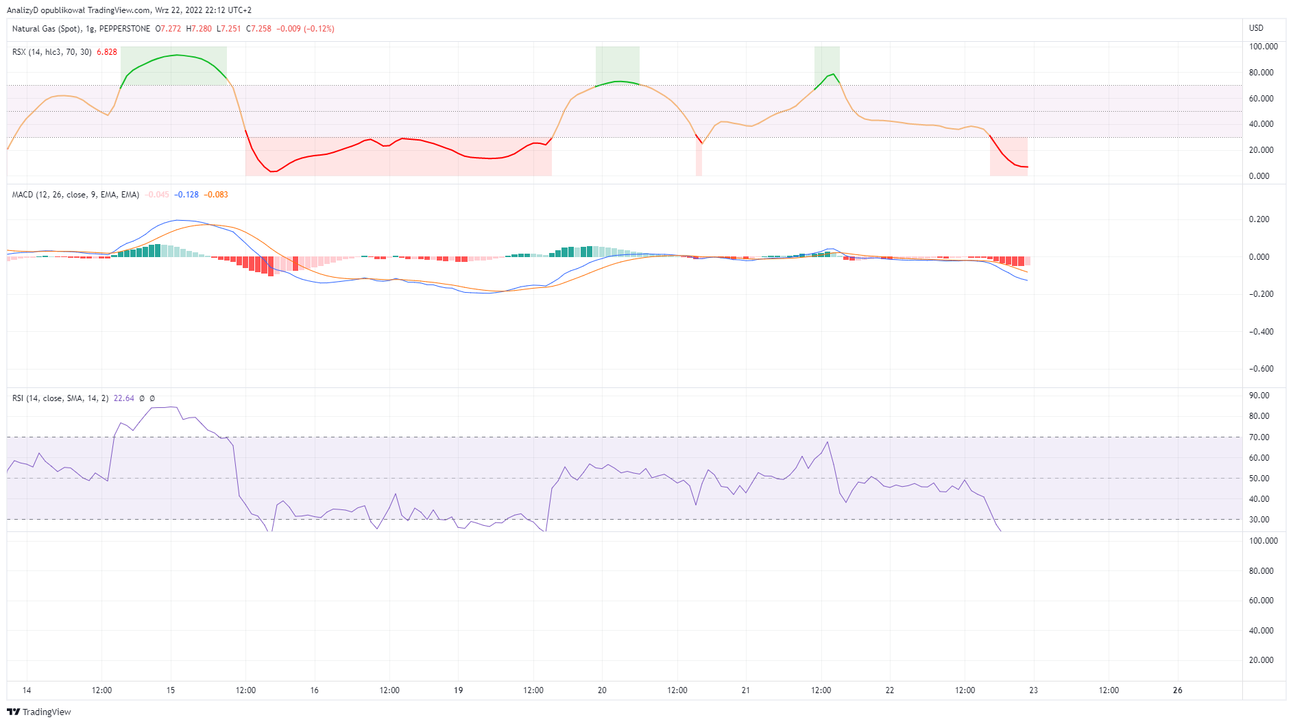The height and width of the screenshot is (724, 1293).
Task: Open the AnalizyD TradingView.com publication header
Action: [x=129, y=10]
